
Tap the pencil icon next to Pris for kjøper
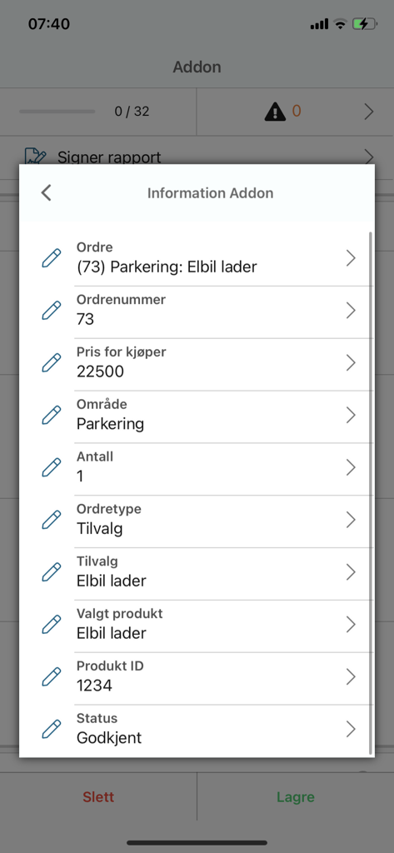(51, 362)
